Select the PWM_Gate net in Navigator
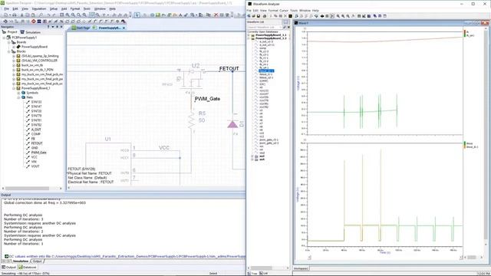 (39, 153)
